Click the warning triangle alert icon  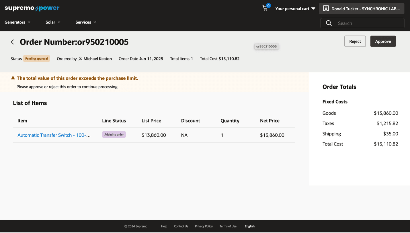[13, 78]
